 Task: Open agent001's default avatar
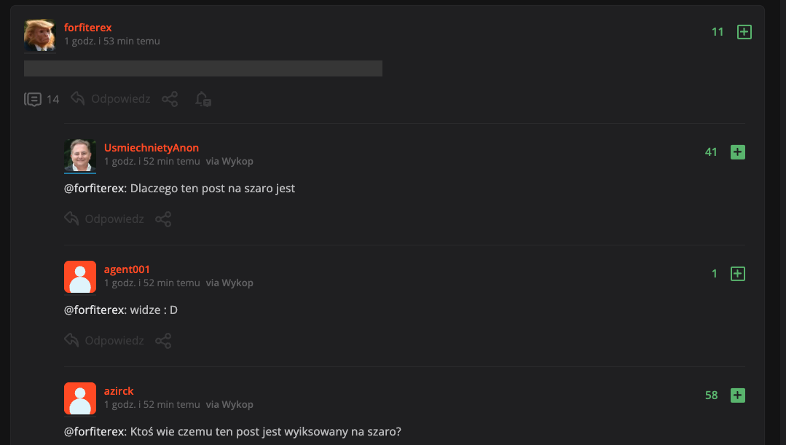click(80, 277)
